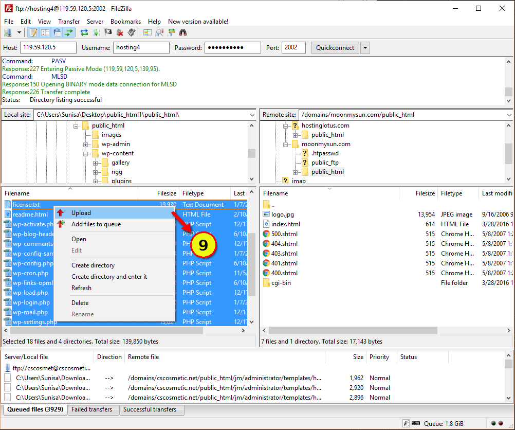
Task: Click the green activity LED indicator
Action: [x=493, y=423]
